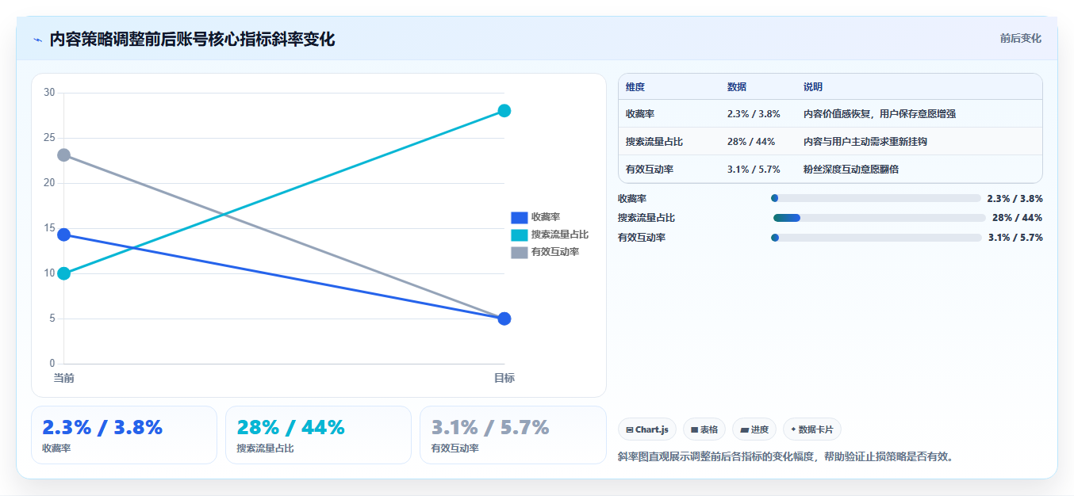
Task: Open the 搜索流量占比 data card
Action: (x=318, y=435)
